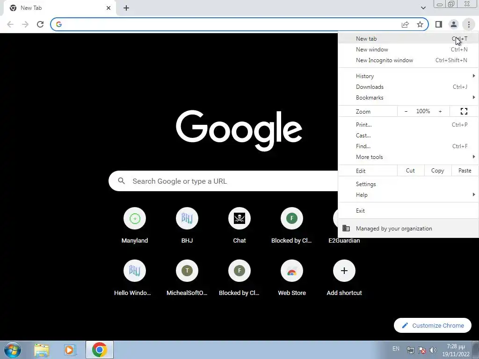This screenshot has width=479, height=359.
Task: Open the tab search chevron
Action: 423,8
